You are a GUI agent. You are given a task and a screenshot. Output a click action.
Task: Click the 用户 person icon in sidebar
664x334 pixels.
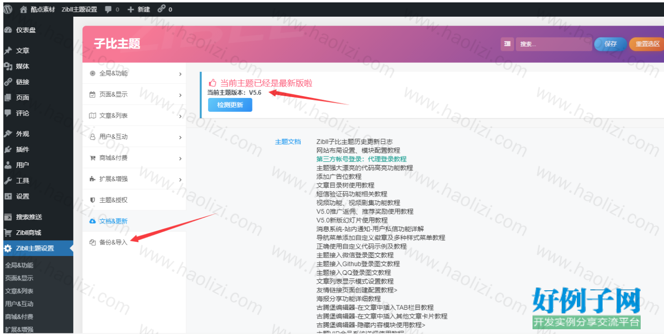pyautogui.click(x=8, y=165)
